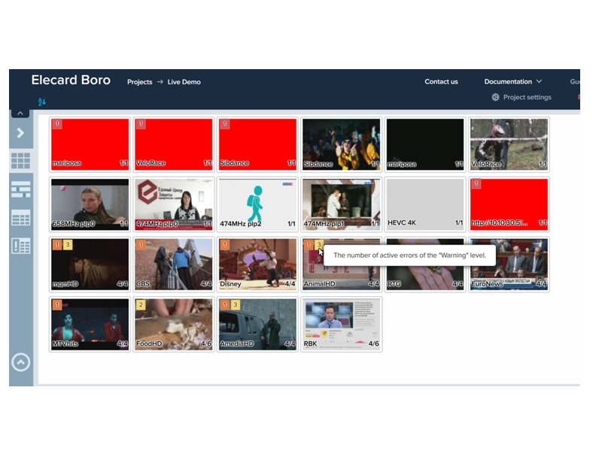
Task: Open the MTVhits channel thumbnail
Action: coord(90,325)
